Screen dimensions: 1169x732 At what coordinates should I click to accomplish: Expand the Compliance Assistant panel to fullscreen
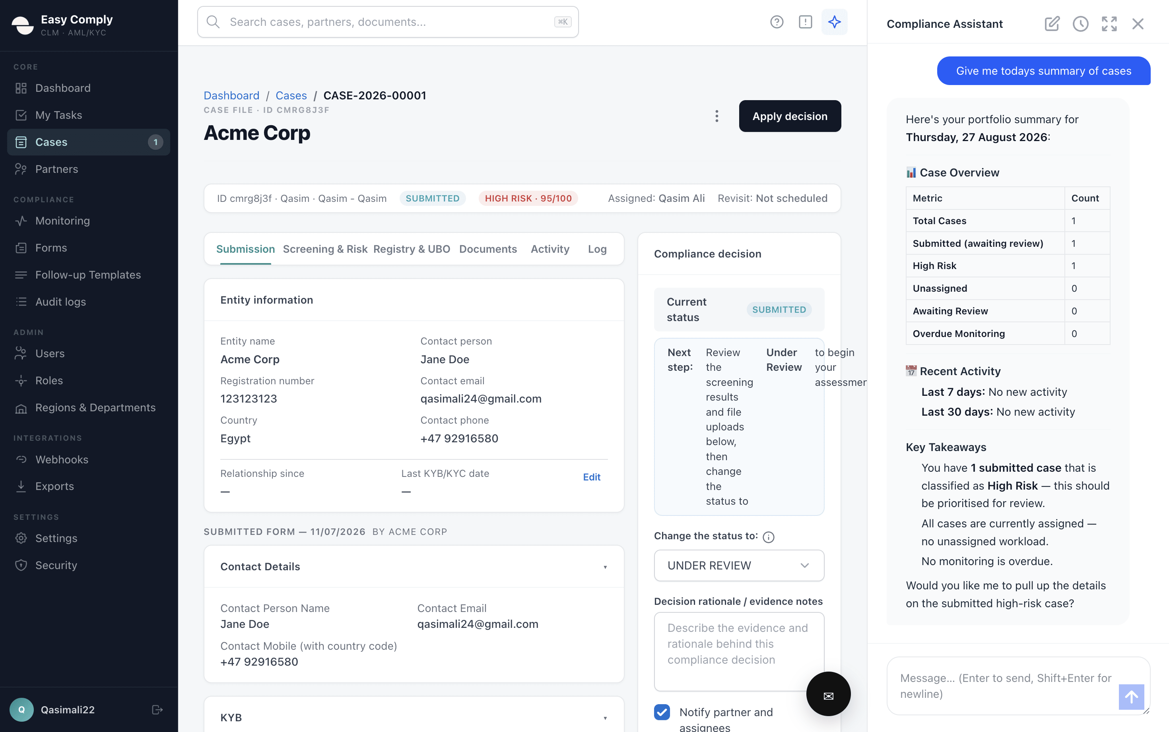tap(1109, 24)
